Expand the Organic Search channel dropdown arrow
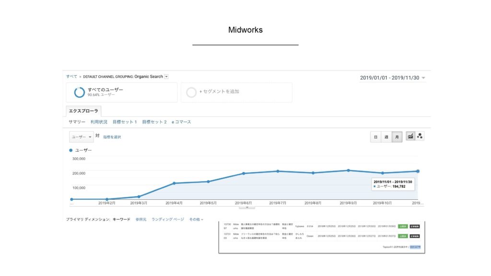491x276 pixels. point(166,77)
